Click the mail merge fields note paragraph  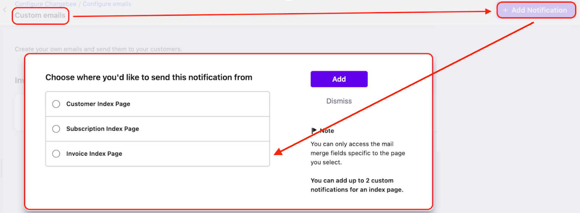point(357,153)
